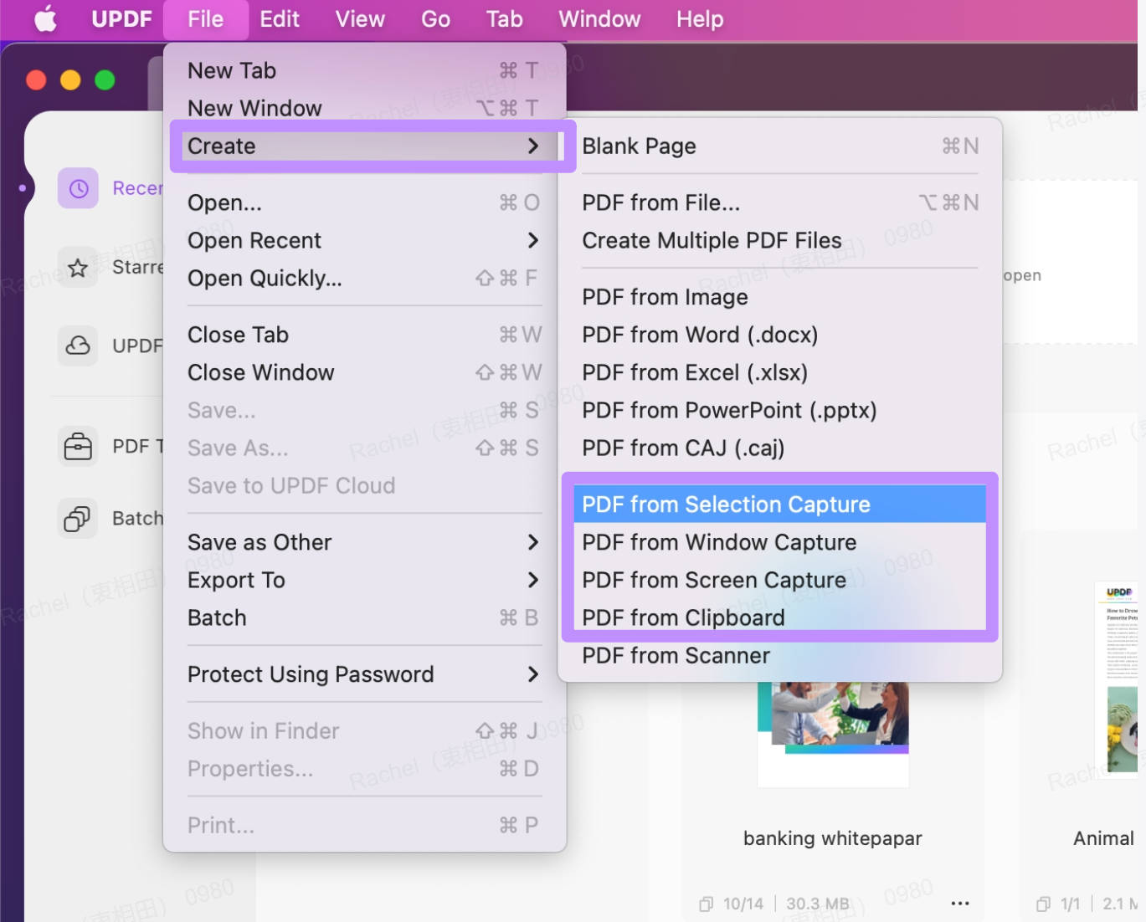Click the Starred star icon in sidebar

(x=78, y=268)
